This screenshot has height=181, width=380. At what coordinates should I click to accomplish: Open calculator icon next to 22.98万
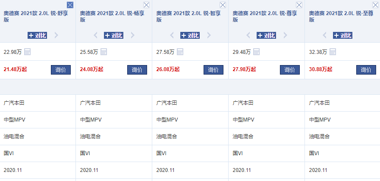[x=27, y=52]
